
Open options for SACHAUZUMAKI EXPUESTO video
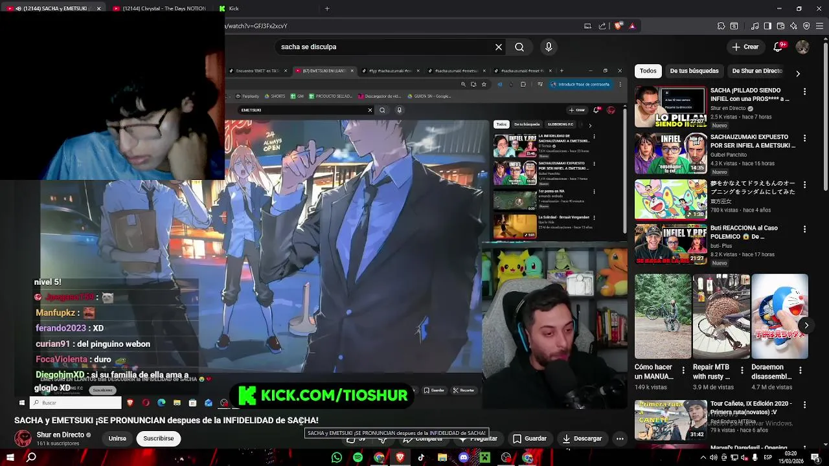(804, 139)
